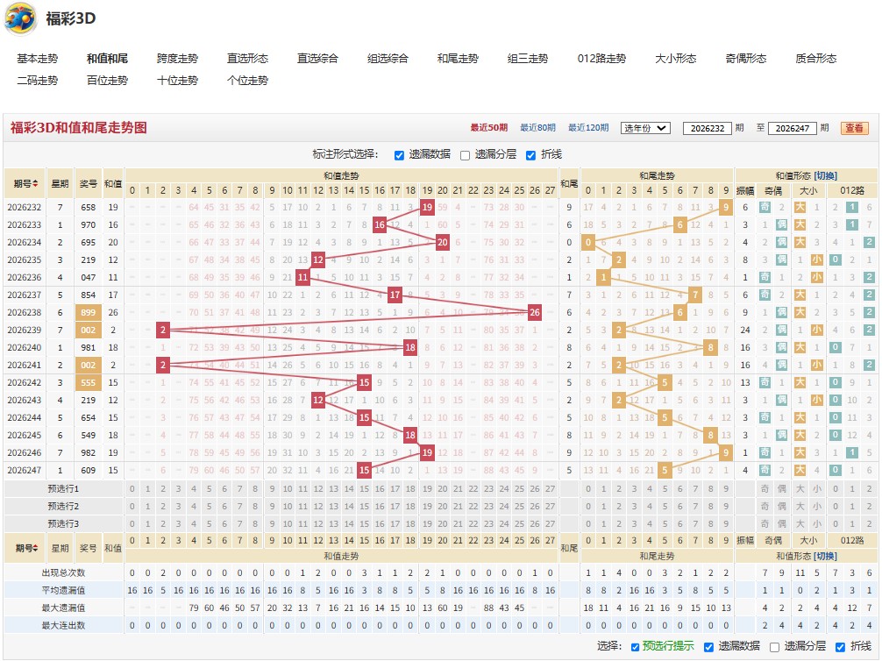Click the 出现总次数 row label
Screen dimensions: 882x661
pyautogui.click(x=63, y=572)
